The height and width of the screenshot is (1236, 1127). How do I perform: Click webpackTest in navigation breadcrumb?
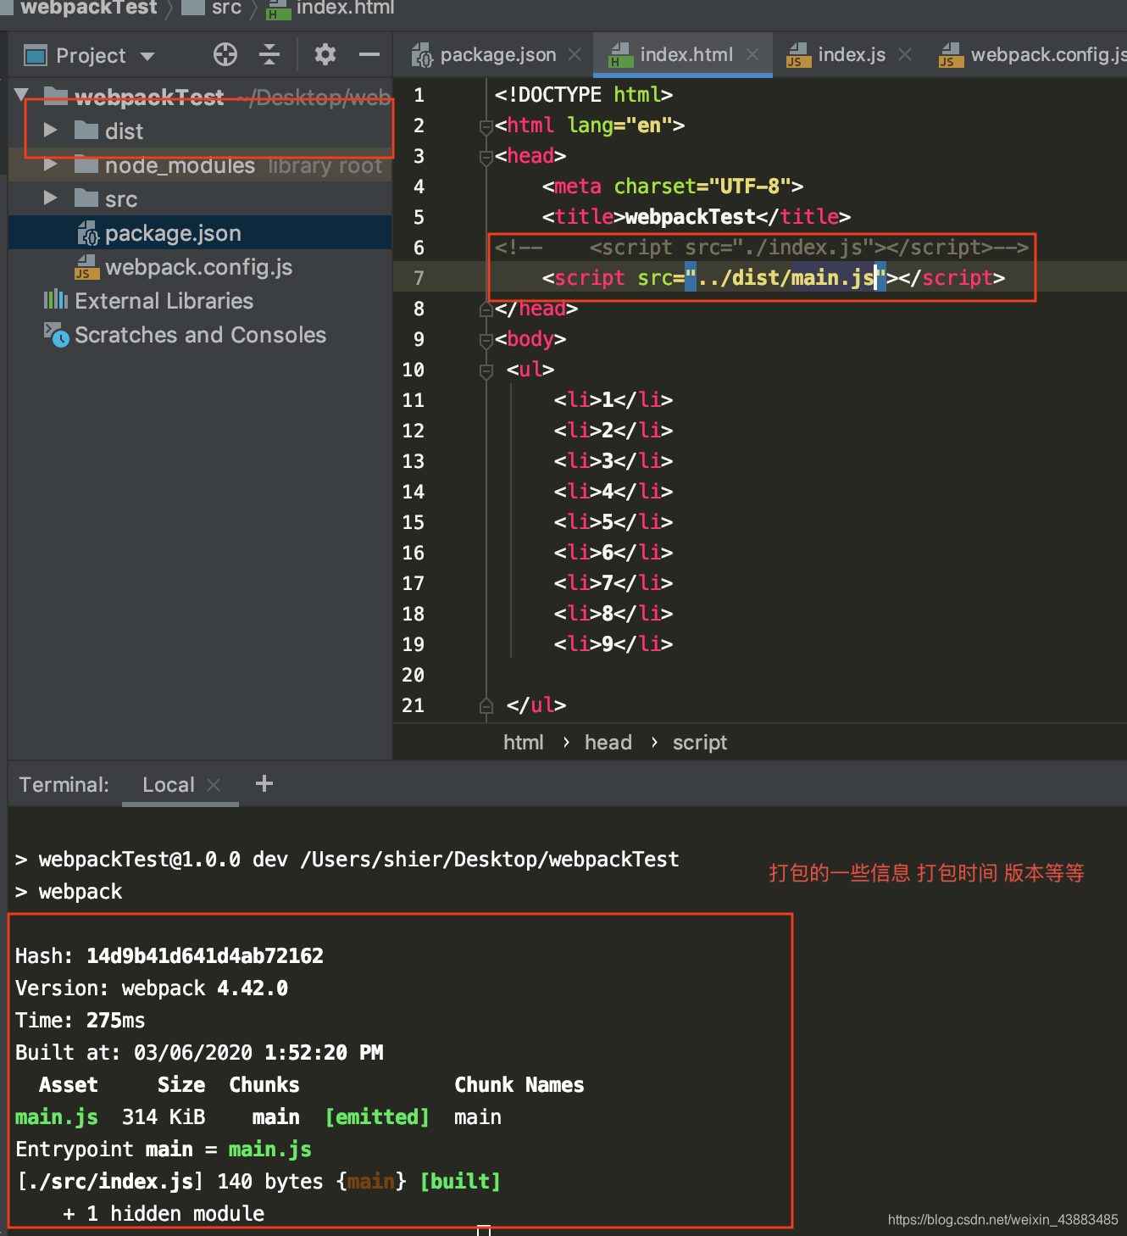coord(89,8)
